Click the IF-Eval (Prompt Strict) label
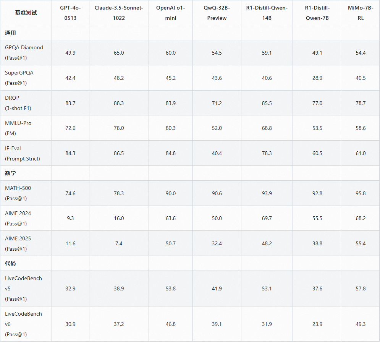Image resolution: width=380 pixels, height=342 pixels. click(22, 153)
